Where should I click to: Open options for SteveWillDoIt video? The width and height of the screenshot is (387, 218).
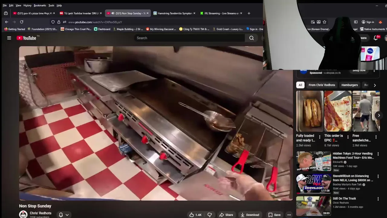(x=378, y=177)
